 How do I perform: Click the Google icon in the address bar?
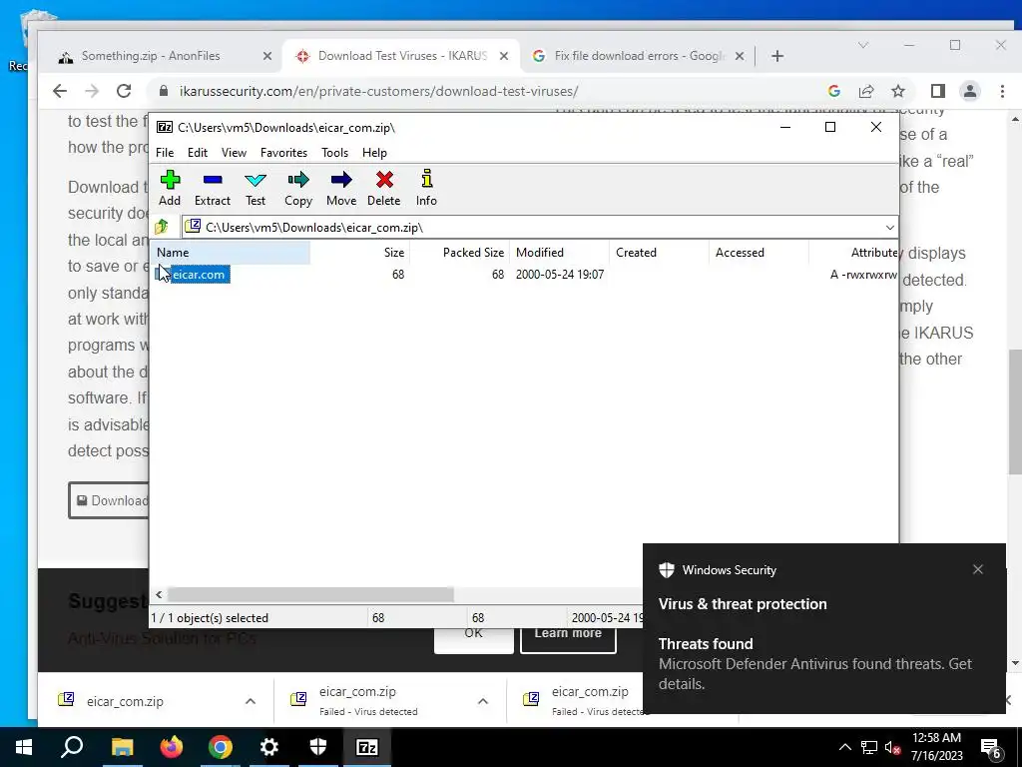pos(834,91)
